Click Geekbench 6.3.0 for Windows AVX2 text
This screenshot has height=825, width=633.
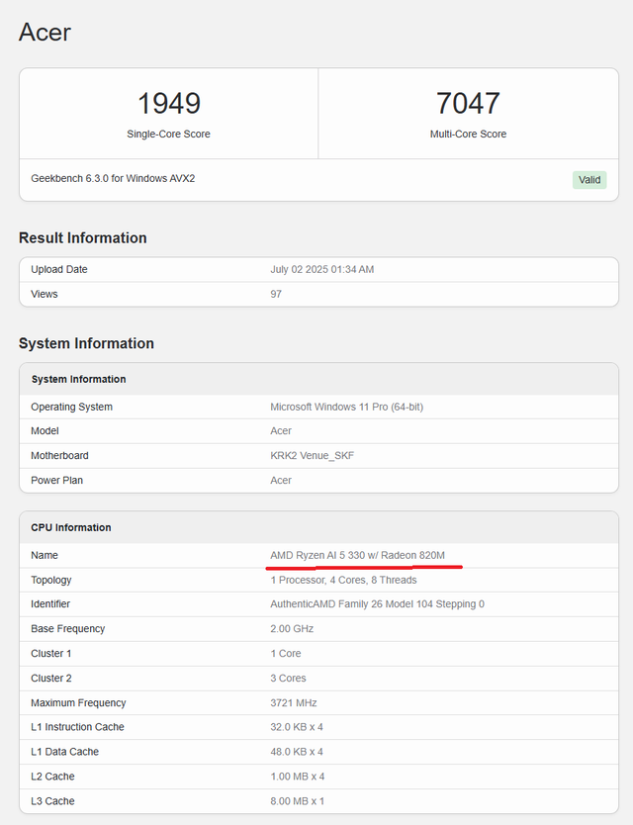click(113, 178)
